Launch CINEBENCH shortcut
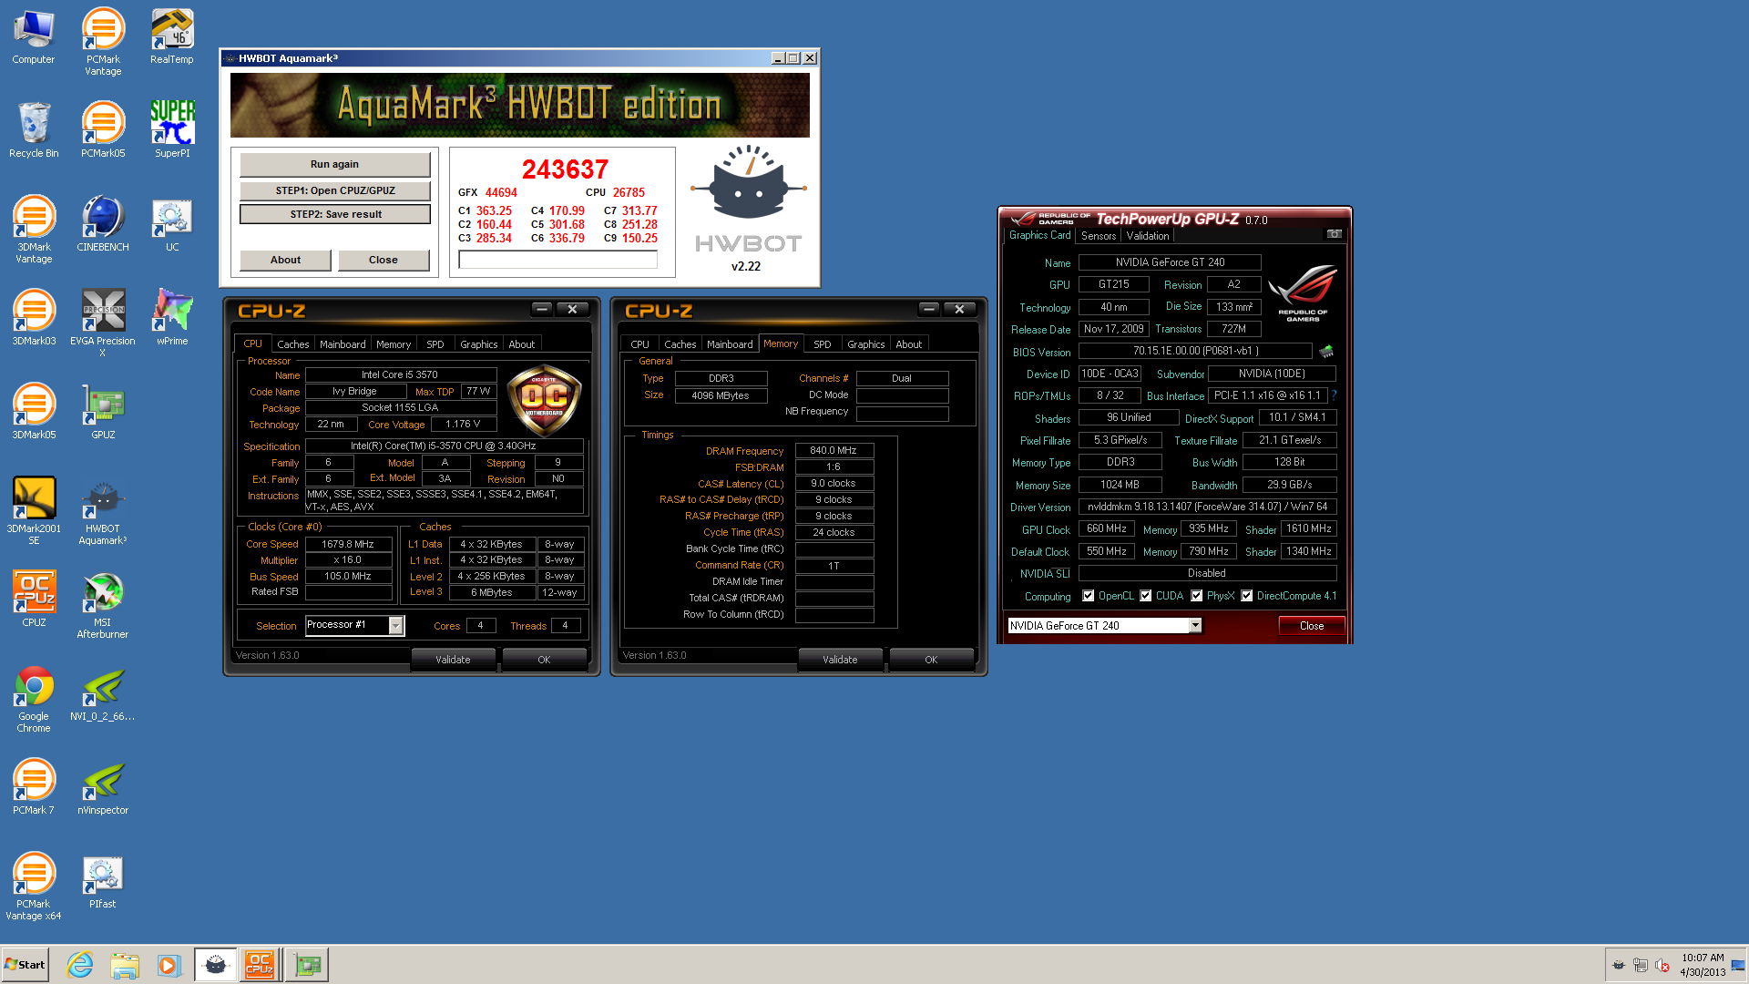This screenshot has height=984, width=1749. point(103,224)
